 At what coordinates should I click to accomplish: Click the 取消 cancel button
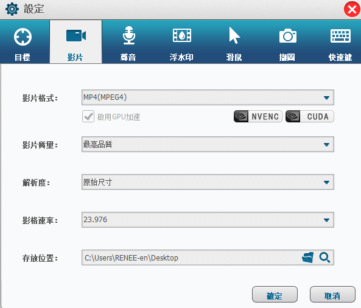(332, 295)
